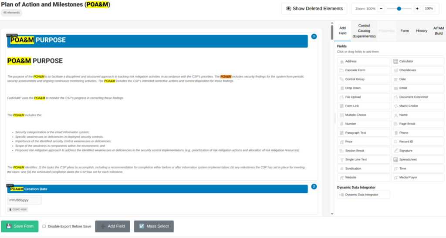Click the bottom Add Field button
Viewport: 446px width, 238px height.
pos(112,226)
